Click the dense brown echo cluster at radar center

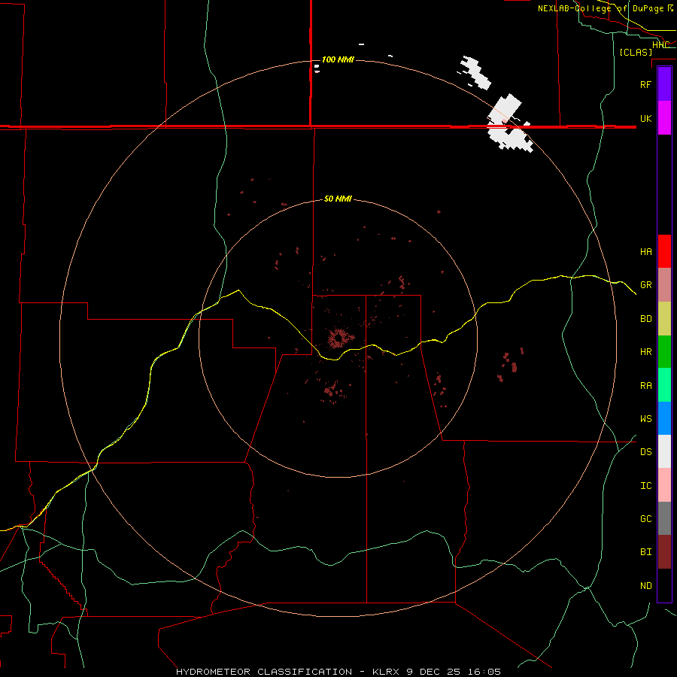tap(338, 338)
